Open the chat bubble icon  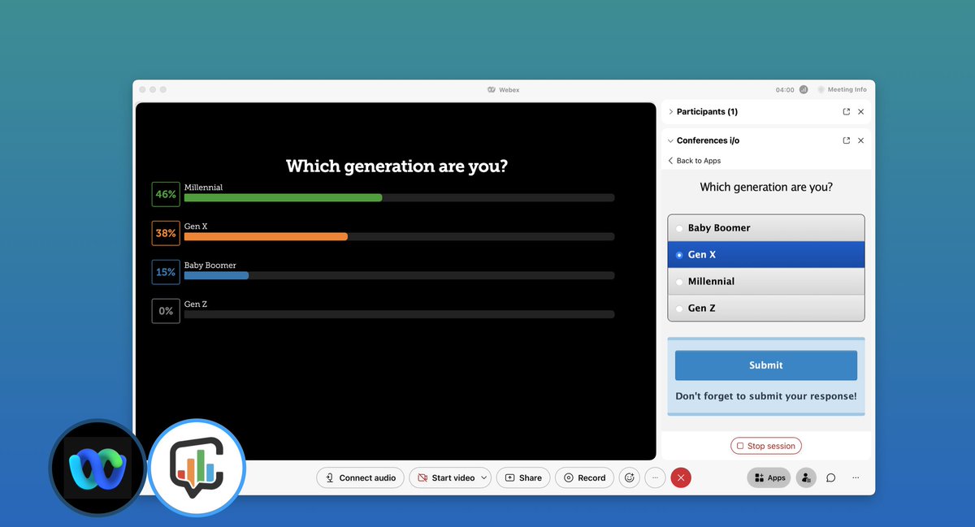(x=830, y=477)
